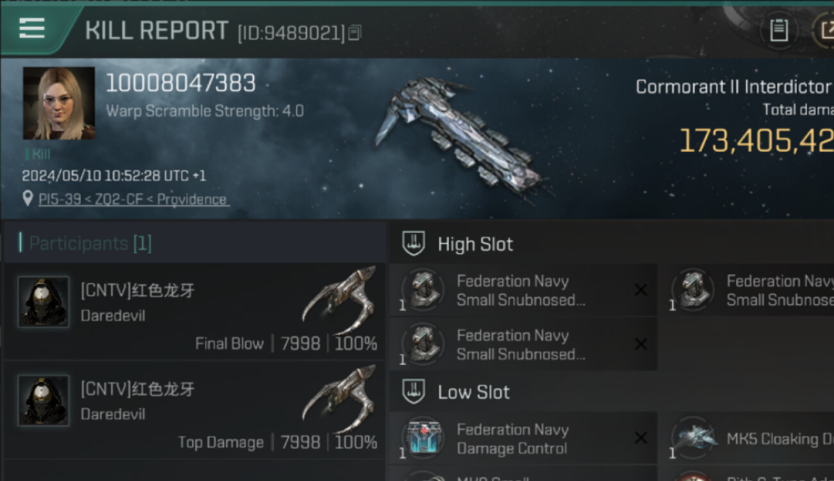Screen dimensions: 834x481
Task: Click the X on the second-row Small Snubnosed module
Action: tap(640, 344)
